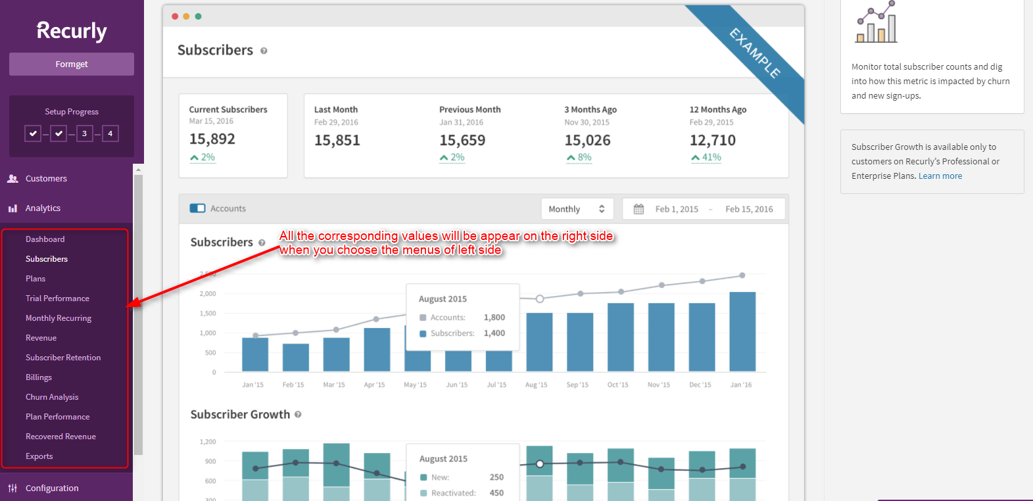
Task: Click the Configuration sliders icon
Action: [12, 488]
